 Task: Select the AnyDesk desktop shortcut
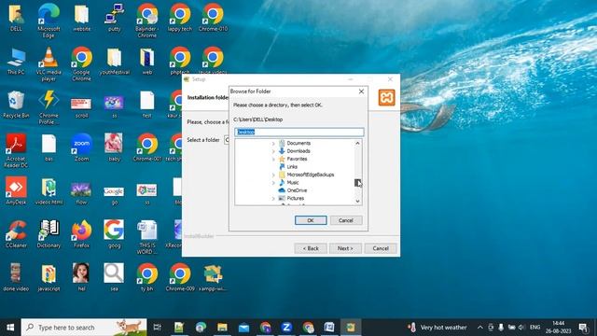pyautogui.click(x=16, y=190)
